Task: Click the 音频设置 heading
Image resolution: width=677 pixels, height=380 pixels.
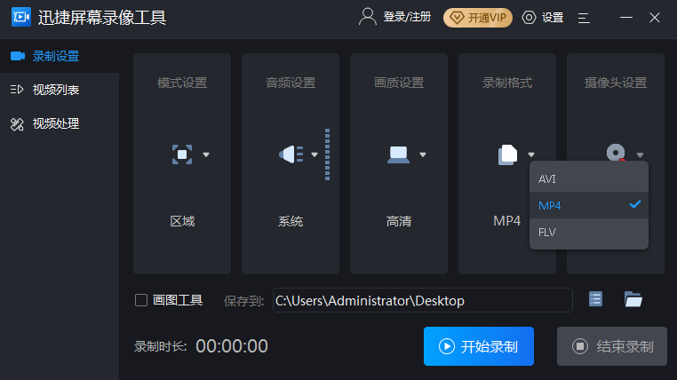Action: (291, 83)
